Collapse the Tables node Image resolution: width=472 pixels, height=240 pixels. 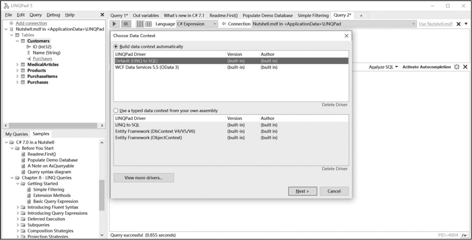(12, 35)
